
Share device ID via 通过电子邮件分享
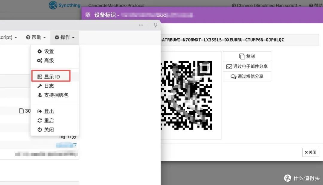tap(247, 66)
